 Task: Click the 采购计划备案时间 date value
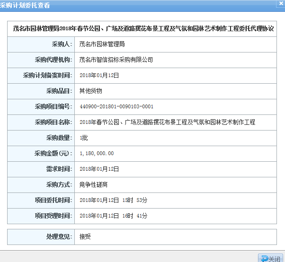[98, 75]
